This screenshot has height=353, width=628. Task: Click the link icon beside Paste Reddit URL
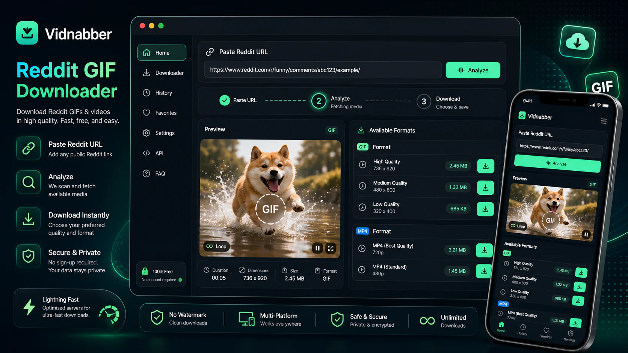210,52
